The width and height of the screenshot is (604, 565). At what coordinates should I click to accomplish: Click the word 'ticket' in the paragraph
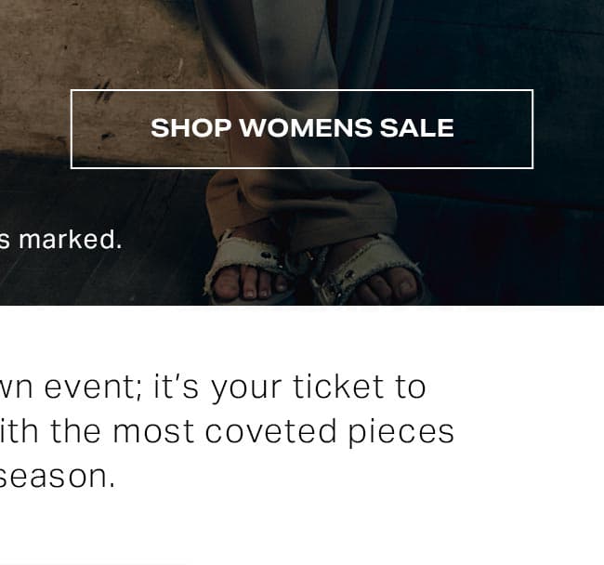tap(338, 387)
